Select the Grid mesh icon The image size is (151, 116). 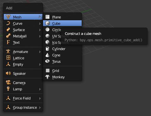coord(47,70)
